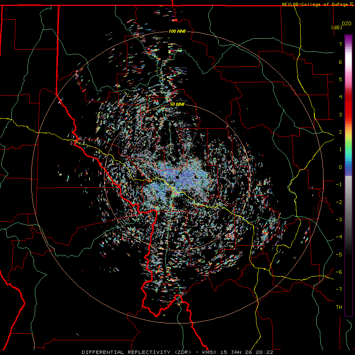This screenshot has height=355, width=355.
Task: Click the -1 value on the color scale
Action: click(339, 185)
